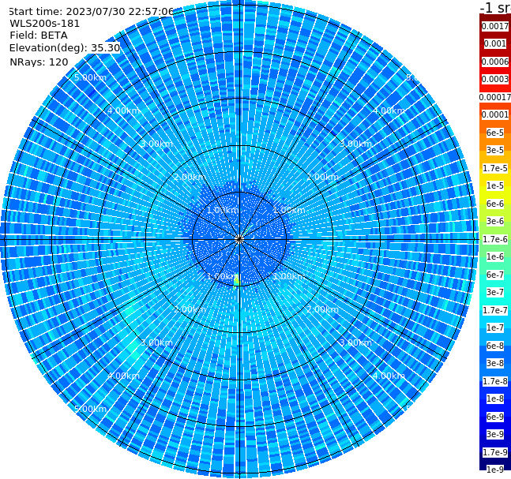Select the 1e-9 colorbar bottom value

tap(495, 470)
